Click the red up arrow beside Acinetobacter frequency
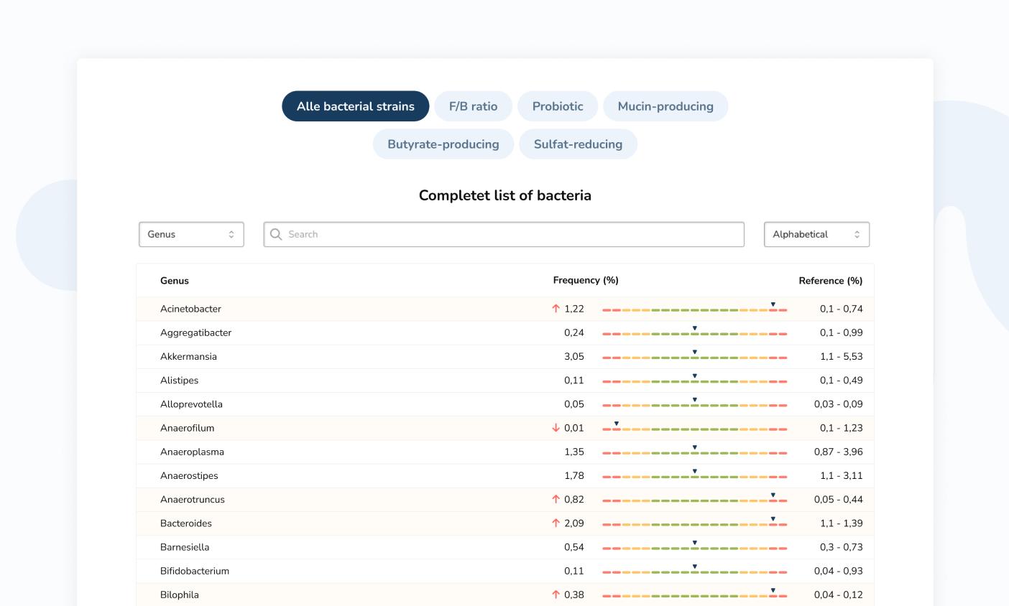The image size is (1009, 606). (556, 309)
